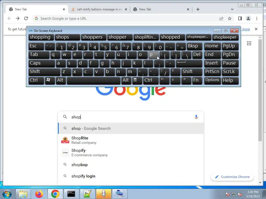Open speech recognition microphone taskbar icon

103,194
